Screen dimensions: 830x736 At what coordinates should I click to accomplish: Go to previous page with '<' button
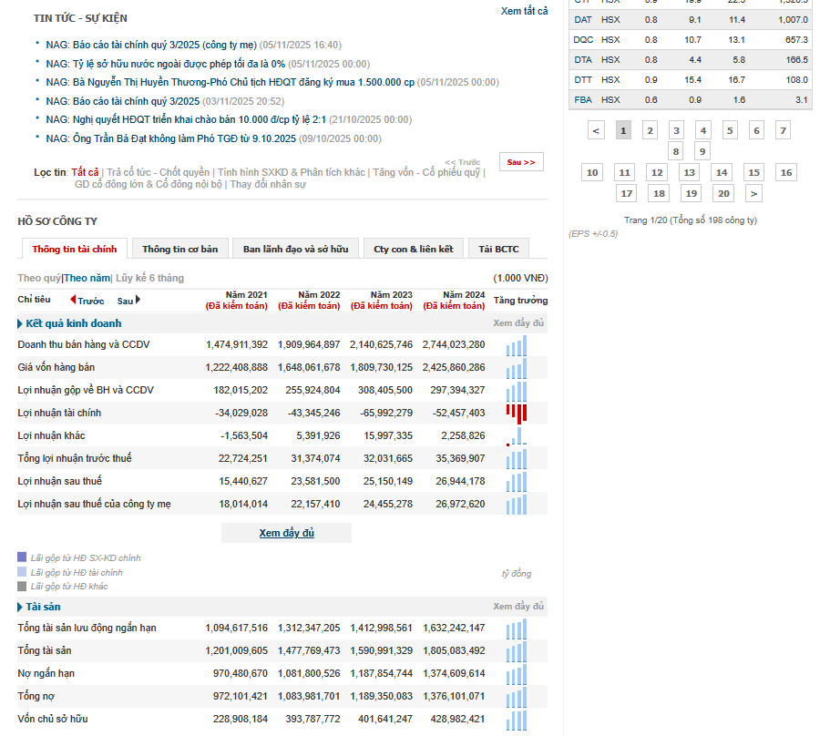tap(596, 130)
